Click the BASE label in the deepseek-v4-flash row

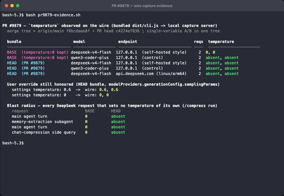[12, 52]
